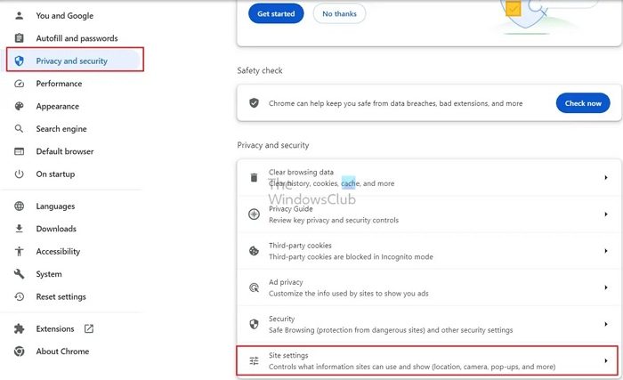
Task: Expand the Privacy Guide row arrow
Action: tap(606, 214)
